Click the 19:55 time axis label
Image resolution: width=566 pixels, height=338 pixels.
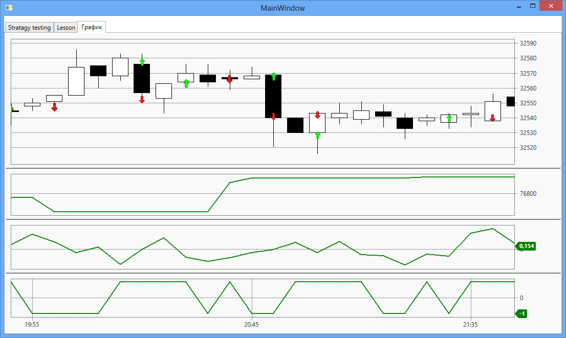click(32, 325)
